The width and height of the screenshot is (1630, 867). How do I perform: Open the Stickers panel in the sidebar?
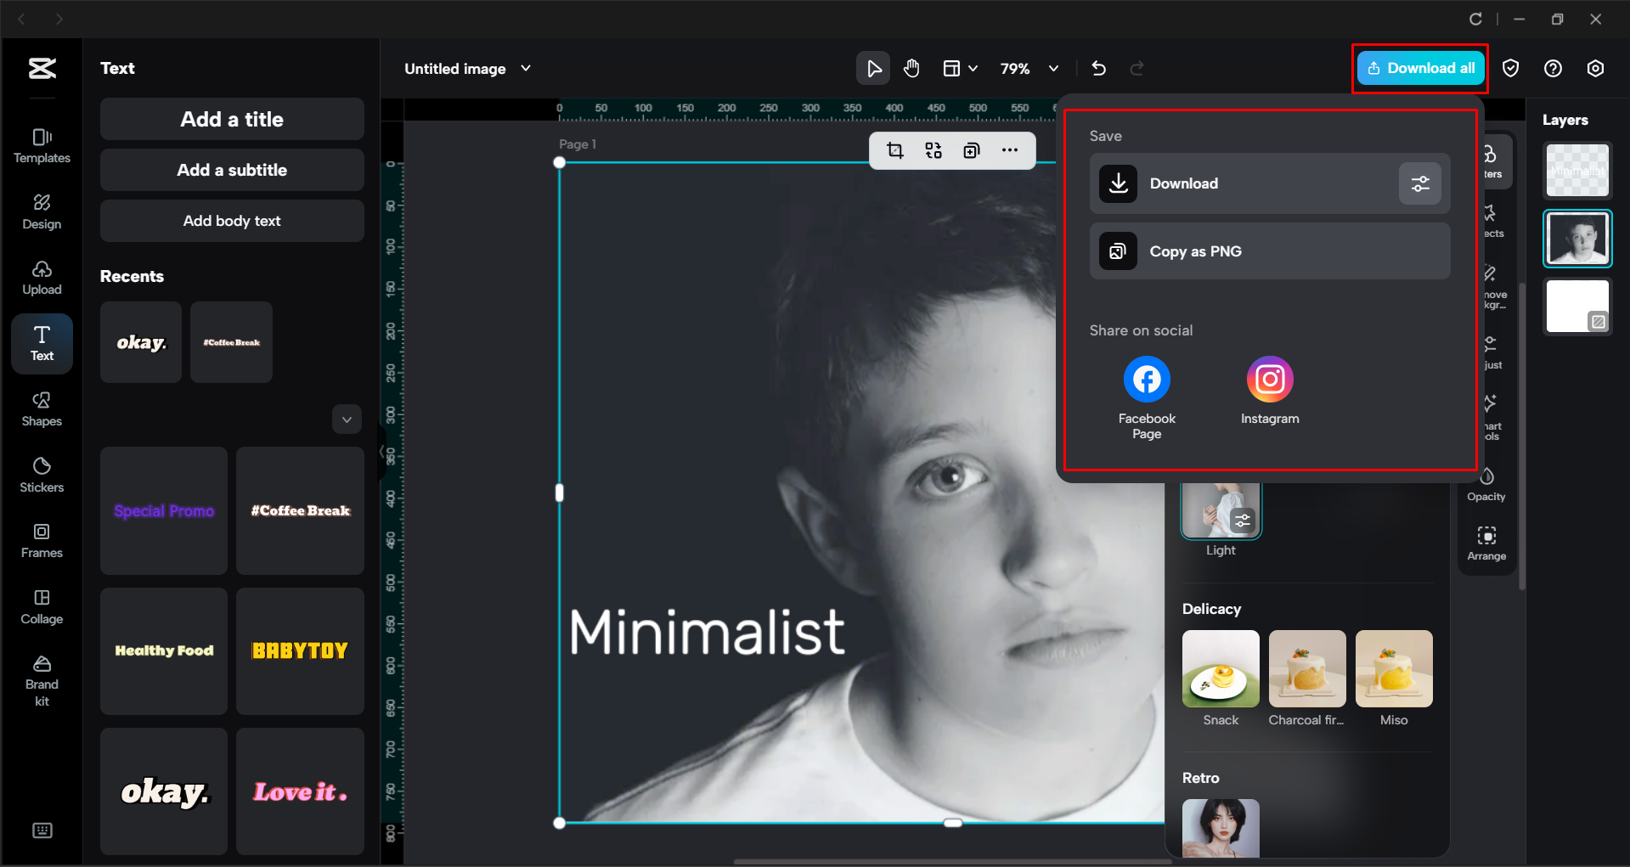coord(41,474)
